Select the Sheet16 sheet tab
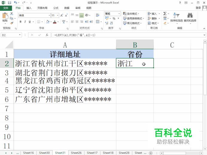207x155 pixels. [28, 153]
